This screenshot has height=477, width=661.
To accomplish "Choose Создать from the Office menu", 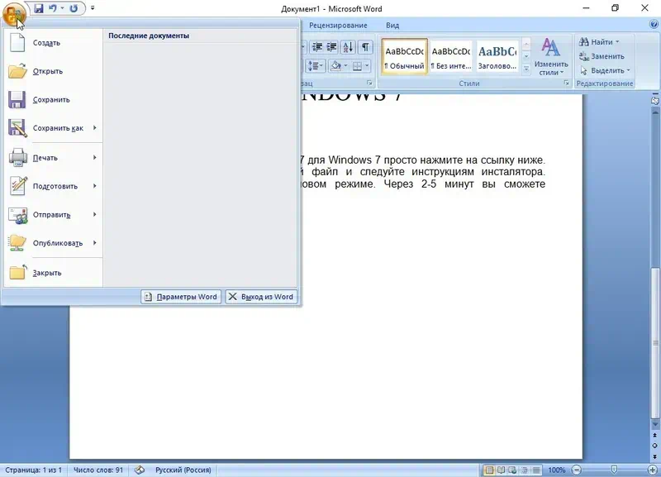I will click(x=53, y=43).
